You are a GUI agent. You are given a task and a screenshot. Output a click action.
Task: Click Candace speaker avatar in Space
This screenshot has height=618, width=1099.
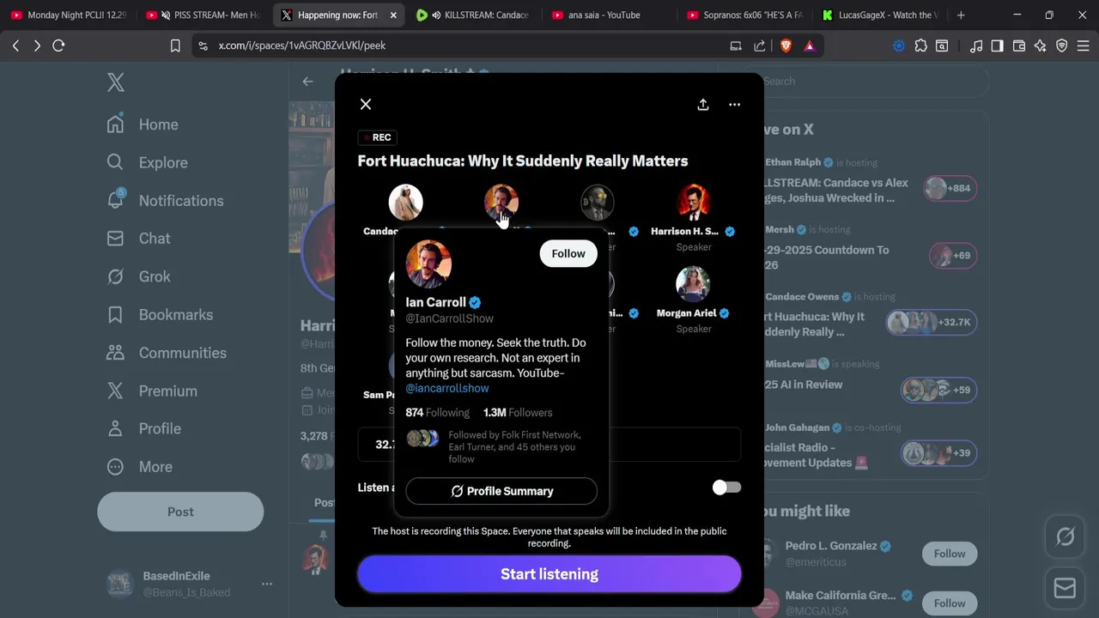tap(405, 203)
